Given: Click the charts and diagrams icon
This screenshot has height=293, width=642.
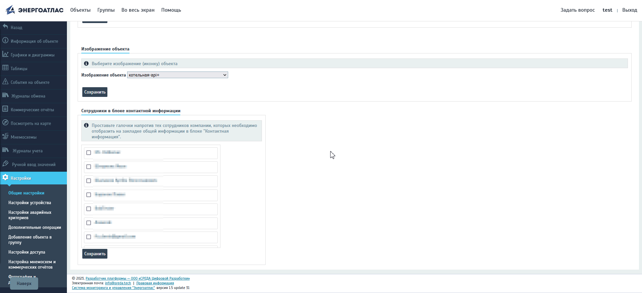Looking at the screenshot, I should click(5, 54).
